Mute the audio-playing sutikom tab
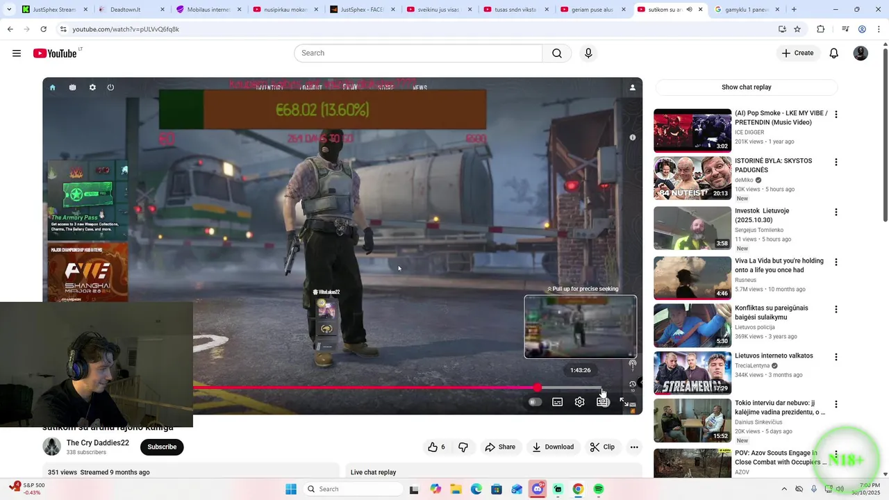 point(689,10)
